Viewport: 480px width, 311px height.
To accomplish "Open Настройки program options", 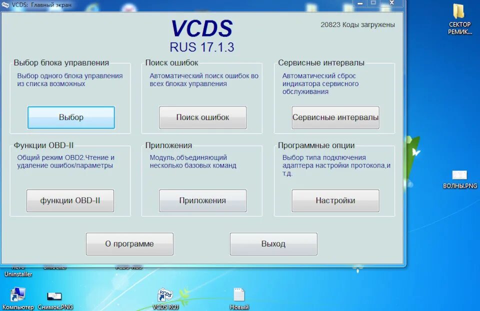I will tap(335, 201).
